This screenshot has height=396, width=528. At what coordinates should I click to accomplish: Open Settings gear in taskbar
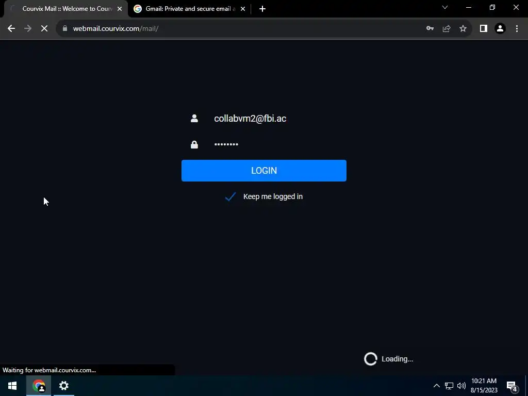pos(63,386)
